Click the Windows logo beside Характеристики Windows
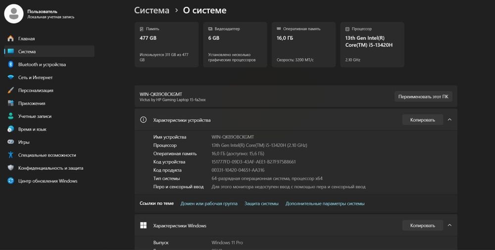 tap(144, 225)
